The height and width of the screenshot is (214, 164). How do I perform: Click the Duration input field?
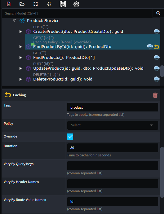[x=113, y=148]
